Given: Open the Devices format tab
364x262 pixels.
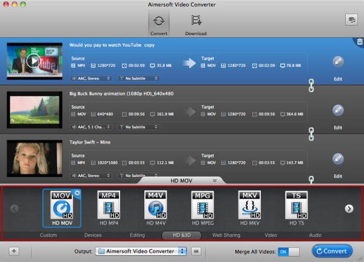Looking at the screenshot, I should 93,235.
